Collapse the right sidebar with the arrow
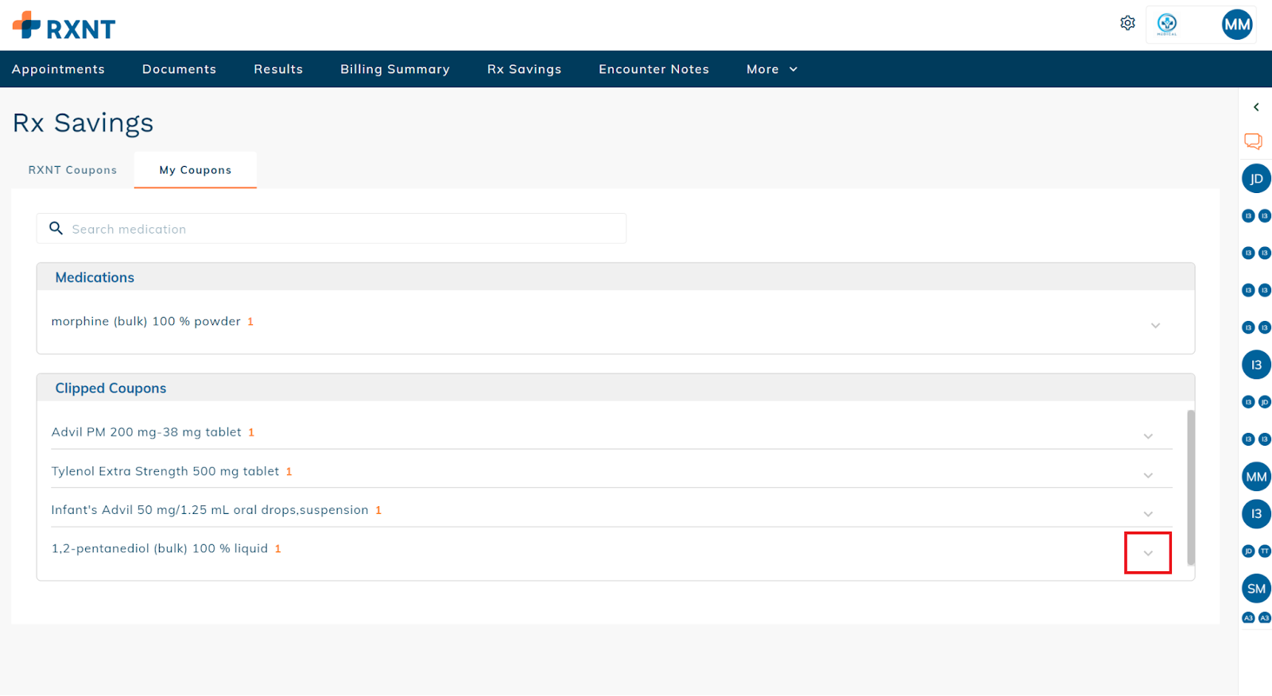The height and width of the screenshot is (696, 1272). coord(1256,107)
